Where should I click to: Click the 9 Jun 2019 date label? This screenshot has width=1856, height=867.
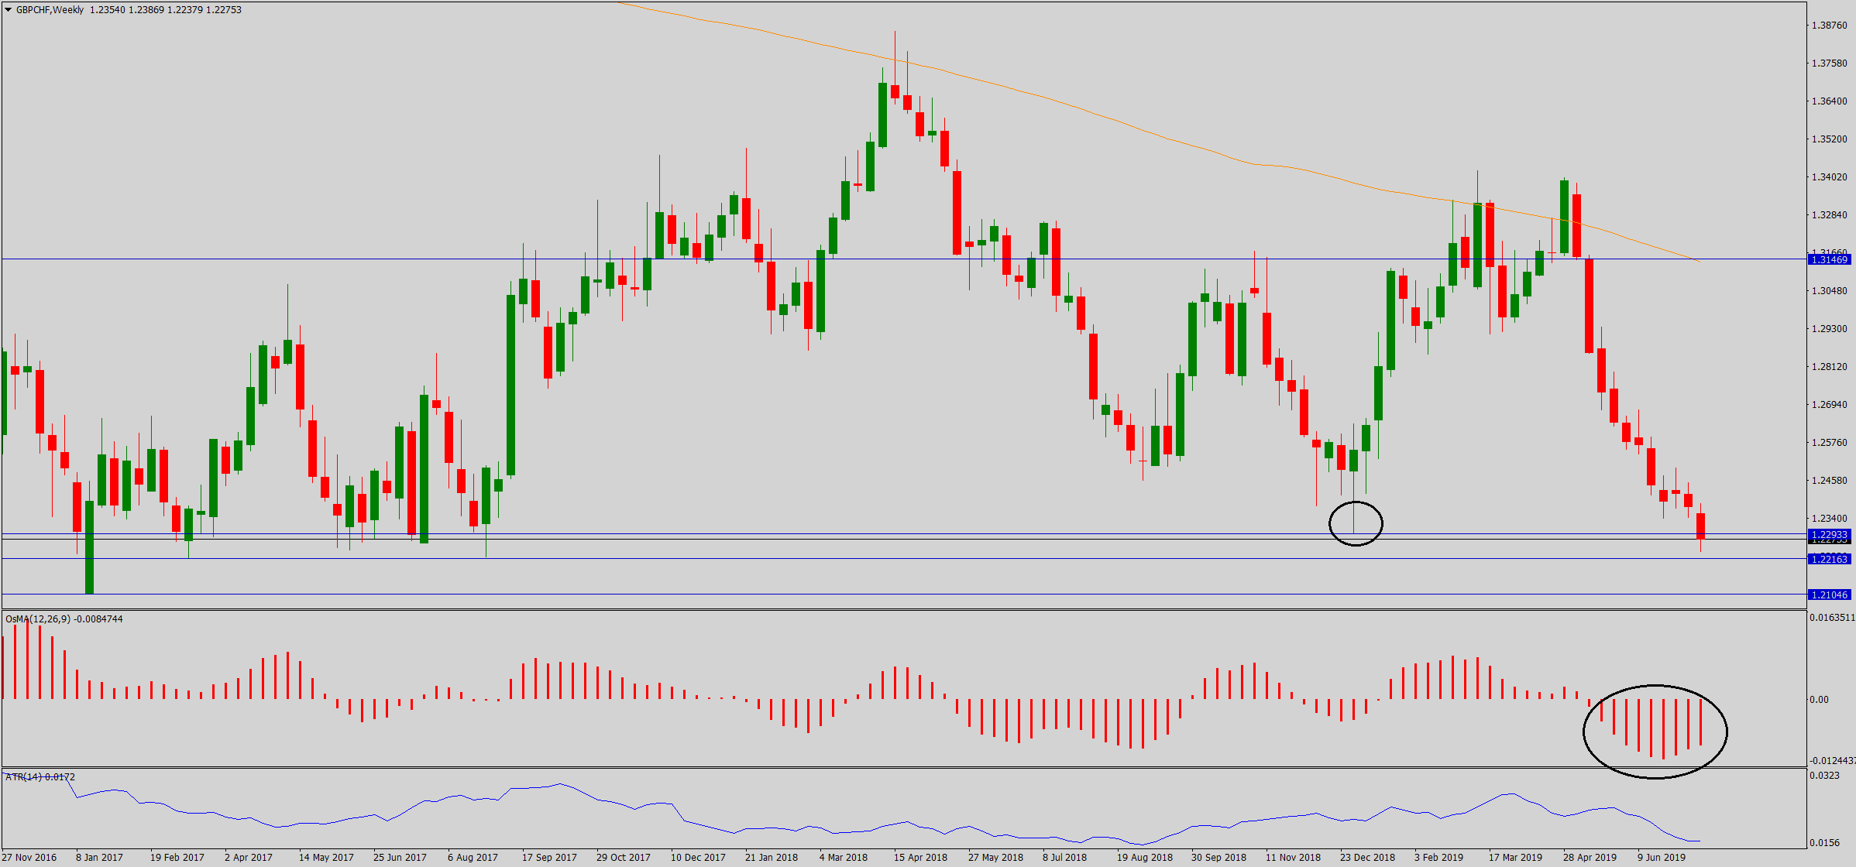[x=1661, y=857]
